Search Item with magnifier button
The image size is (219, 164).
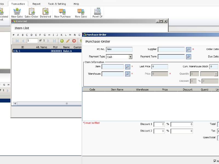[x=128, y=67]
